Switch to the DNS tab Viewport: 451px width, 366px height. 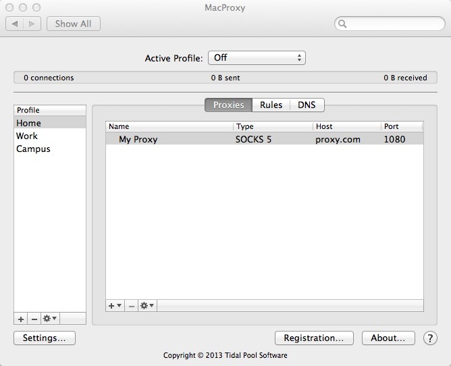tap(307, 105)
